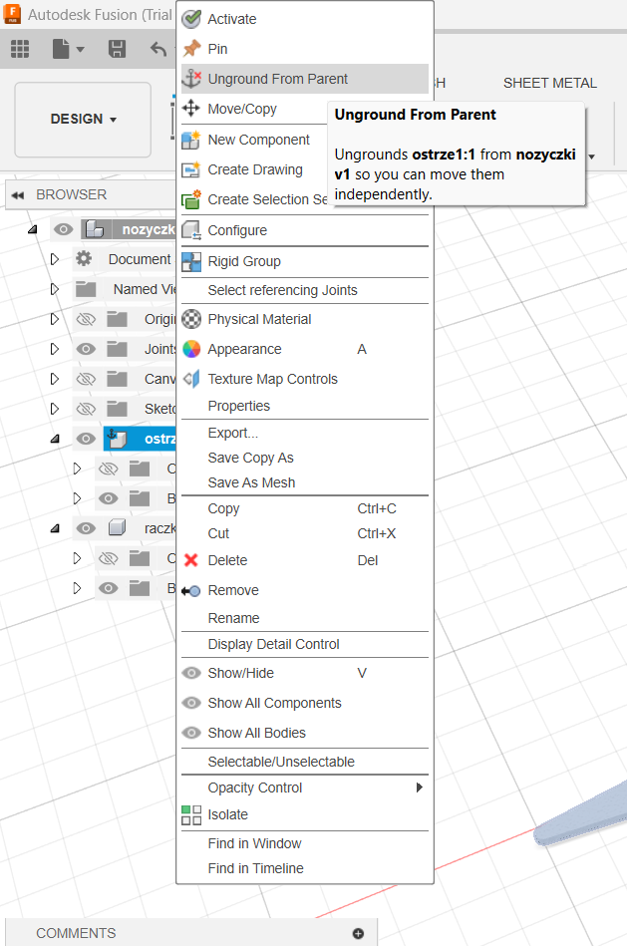The image size is (627, 946).
Task: Open the DESIGN workspace dropdown
Action: (84, 119)
